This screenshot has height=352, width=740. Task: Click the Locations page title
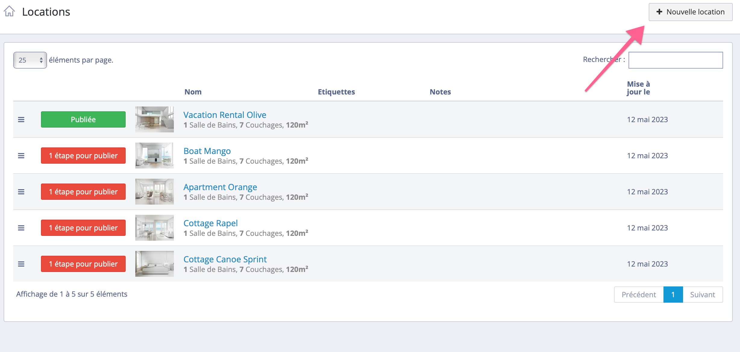point(46,12)
